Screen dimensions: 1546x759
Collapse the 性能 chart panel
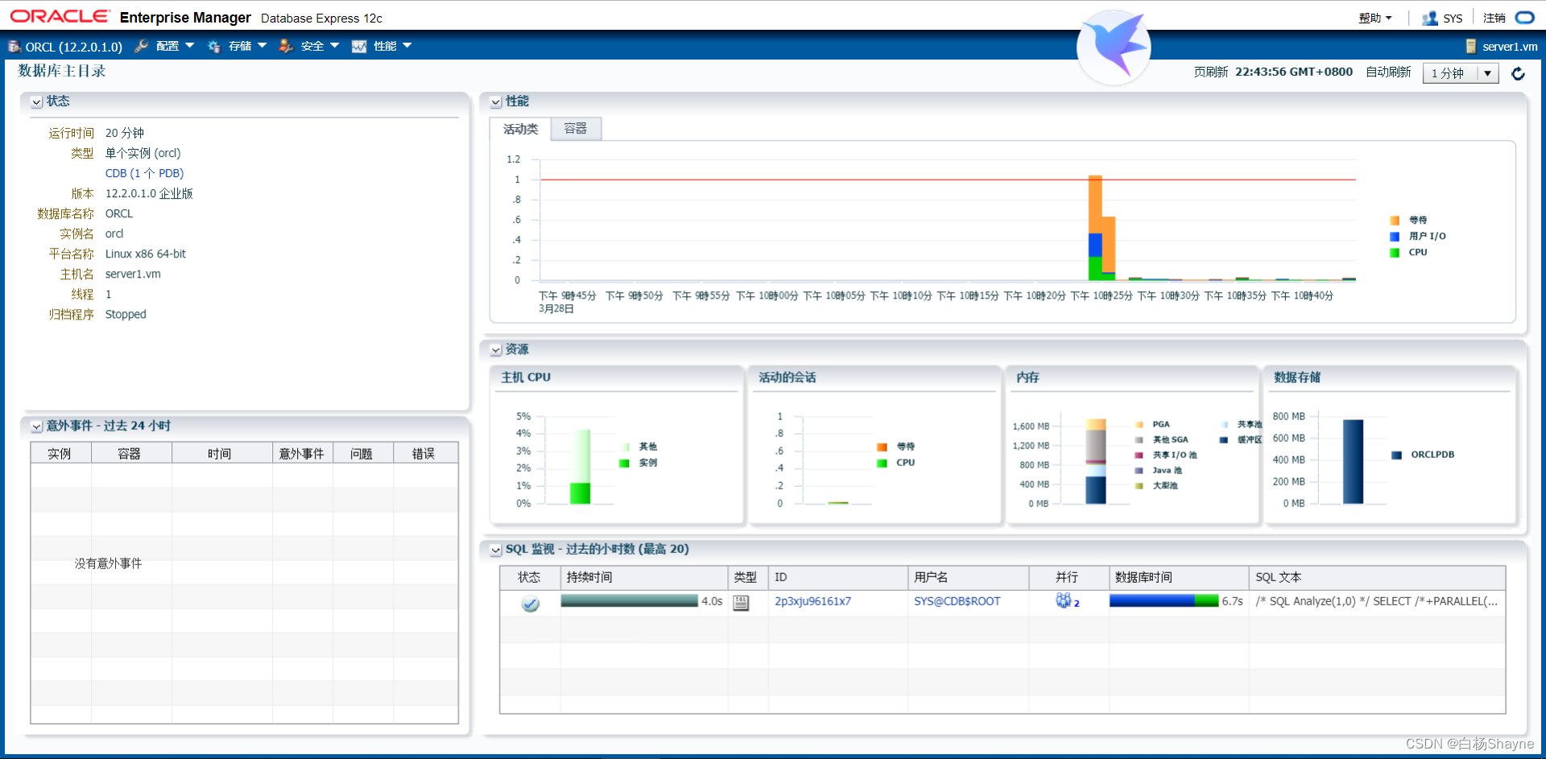pos(496,102)
